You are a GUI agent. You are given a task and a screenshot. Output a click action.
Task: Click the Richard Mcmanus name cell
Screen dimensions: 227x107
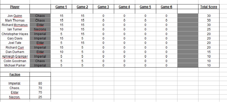pyautogui.click(x=15, y=25)
